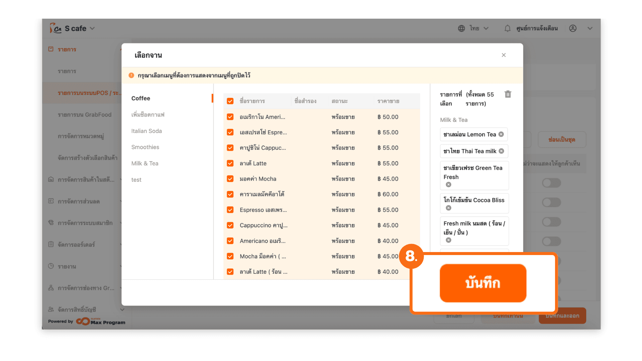642x361 pixels.
Task: Select the Milk & Tea category
Action: [145, 163]
